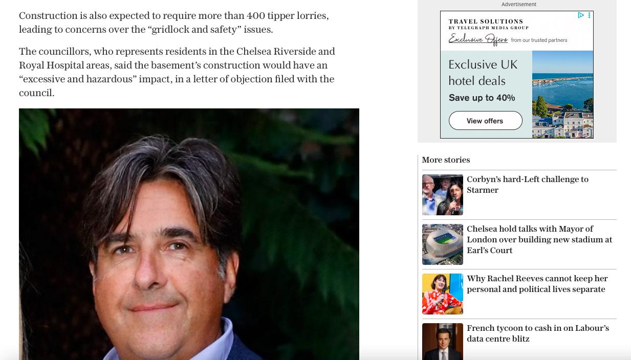The image size is (631, 360).
Task: Click the Corbyn story thumbnail
Action: point(443,195)
